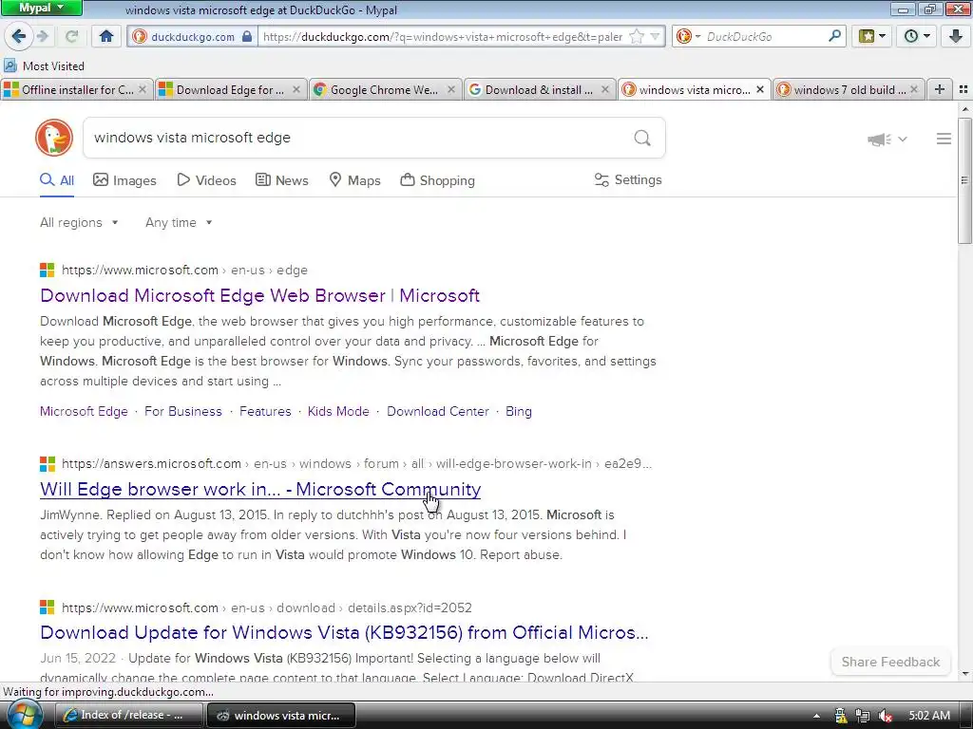Click the magnifier in browser search box
Screen dimensions: 973x729
click(x=834, y=36)
